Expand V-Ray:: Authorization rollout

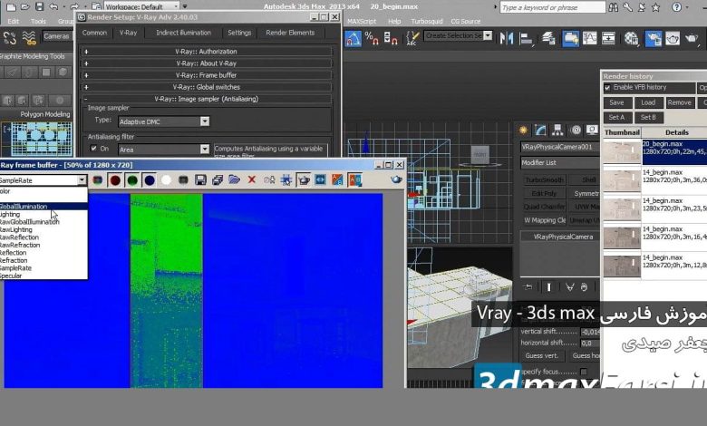point(207,52)
